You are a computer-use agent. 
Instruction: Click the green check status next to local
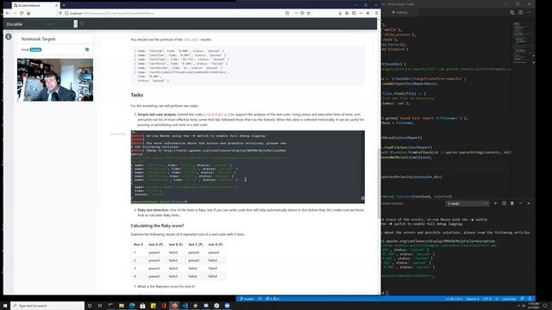coord(87,50)
